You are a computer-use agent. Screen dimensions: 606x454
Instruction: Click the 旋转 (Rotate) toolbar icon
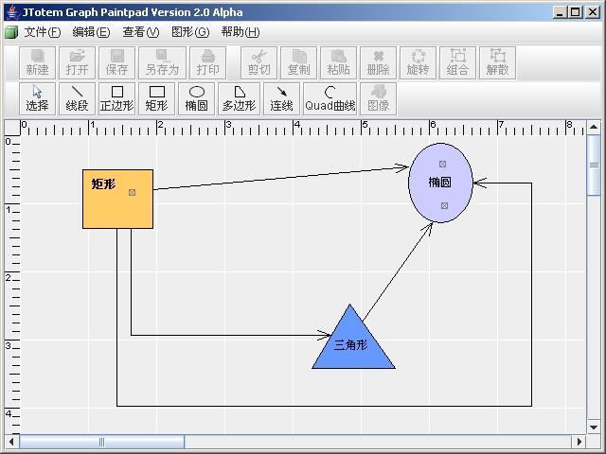419,63
